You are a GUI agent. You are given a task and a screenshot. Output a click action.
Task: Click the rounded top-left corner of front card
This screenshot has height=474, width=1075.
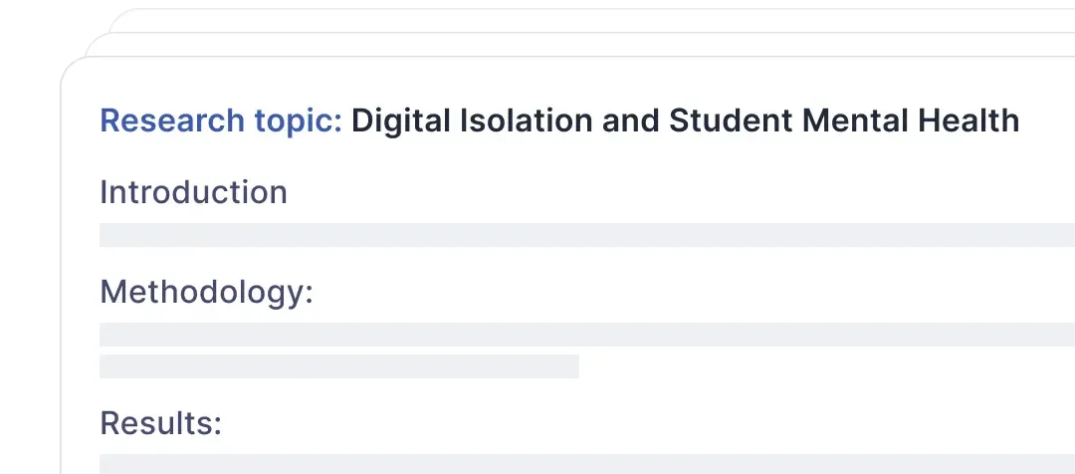(72, 68)
